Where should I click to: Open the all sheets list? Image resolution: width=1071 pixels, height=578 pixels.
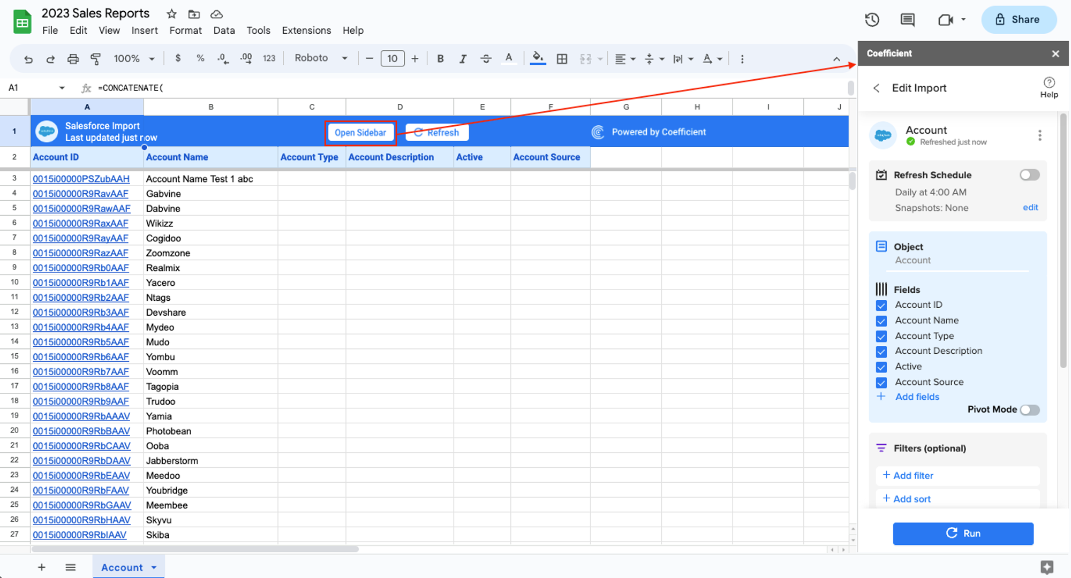tap(70, 567)
